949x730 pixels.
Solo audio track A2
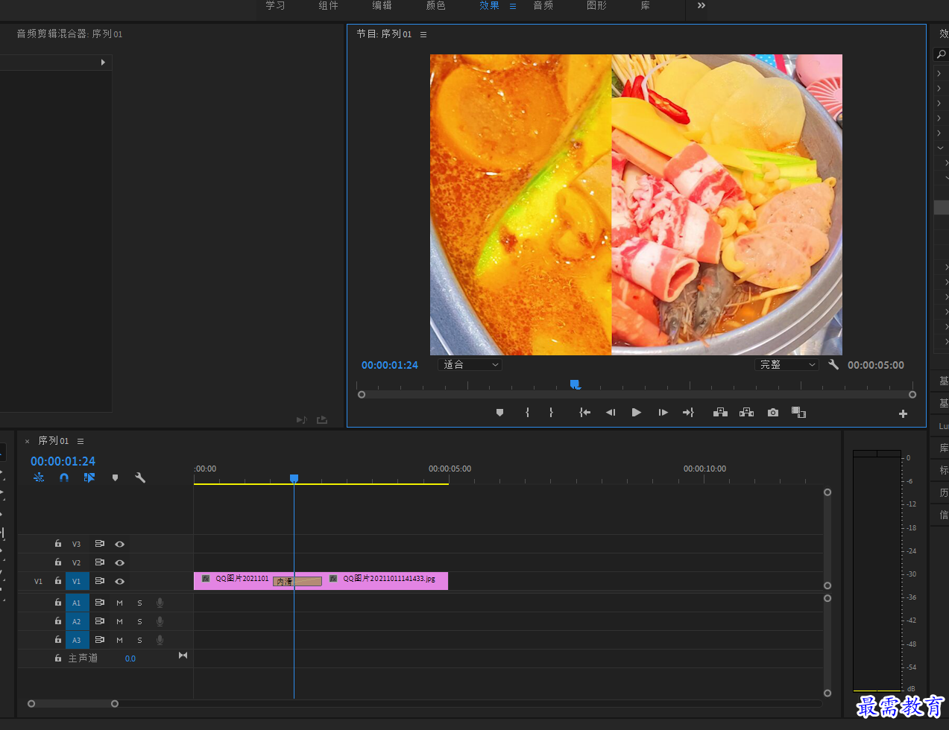(x=139, y=621)
